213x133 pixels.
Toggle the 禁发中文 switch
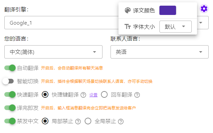point(10,121)
